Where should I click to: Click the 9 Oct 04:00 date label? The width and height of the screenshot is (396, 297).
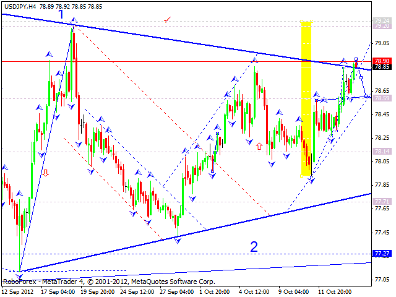294,291
